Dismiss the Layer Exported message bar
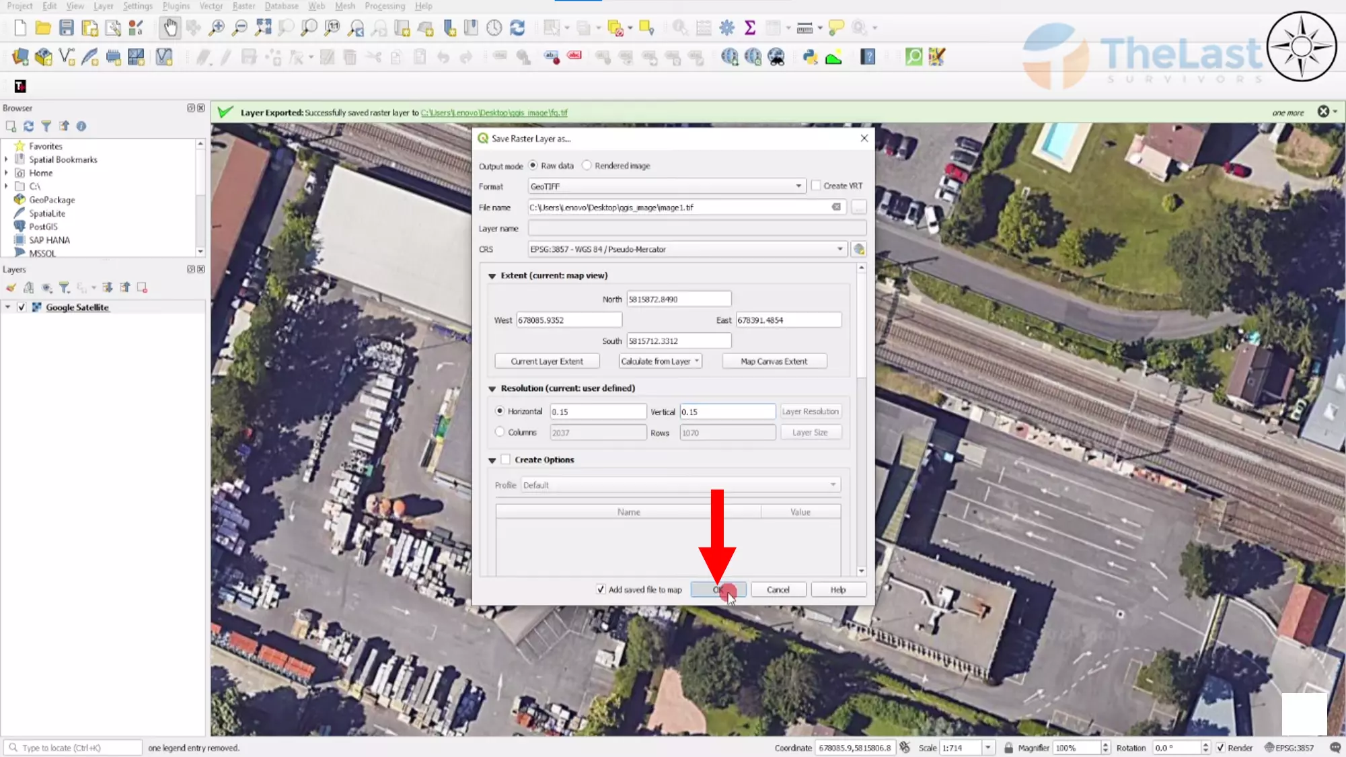 click(1323, 112)
